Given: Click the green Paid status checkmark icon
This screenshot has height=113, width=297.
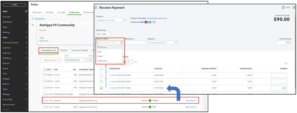Looking at the screenshot, I should pyautogui.click(x=150, y=107).
